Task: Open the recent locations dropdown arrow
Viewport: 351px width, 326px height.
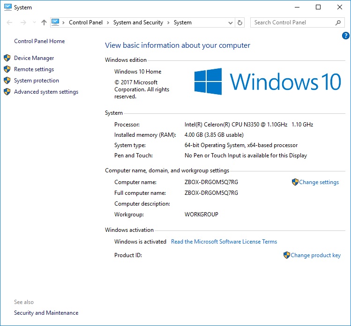Action: point(34,22)
